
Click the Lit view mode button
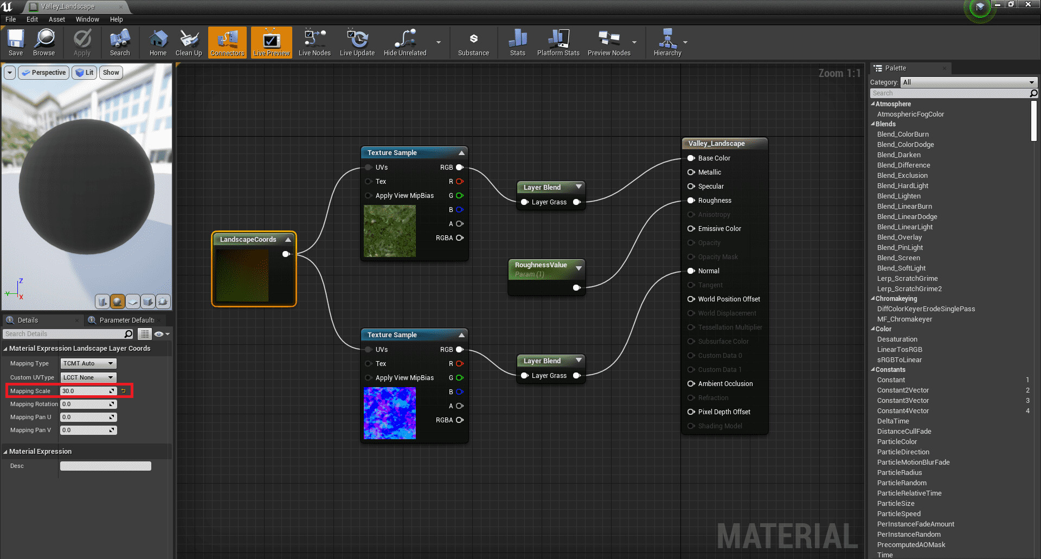click(84, 73)
